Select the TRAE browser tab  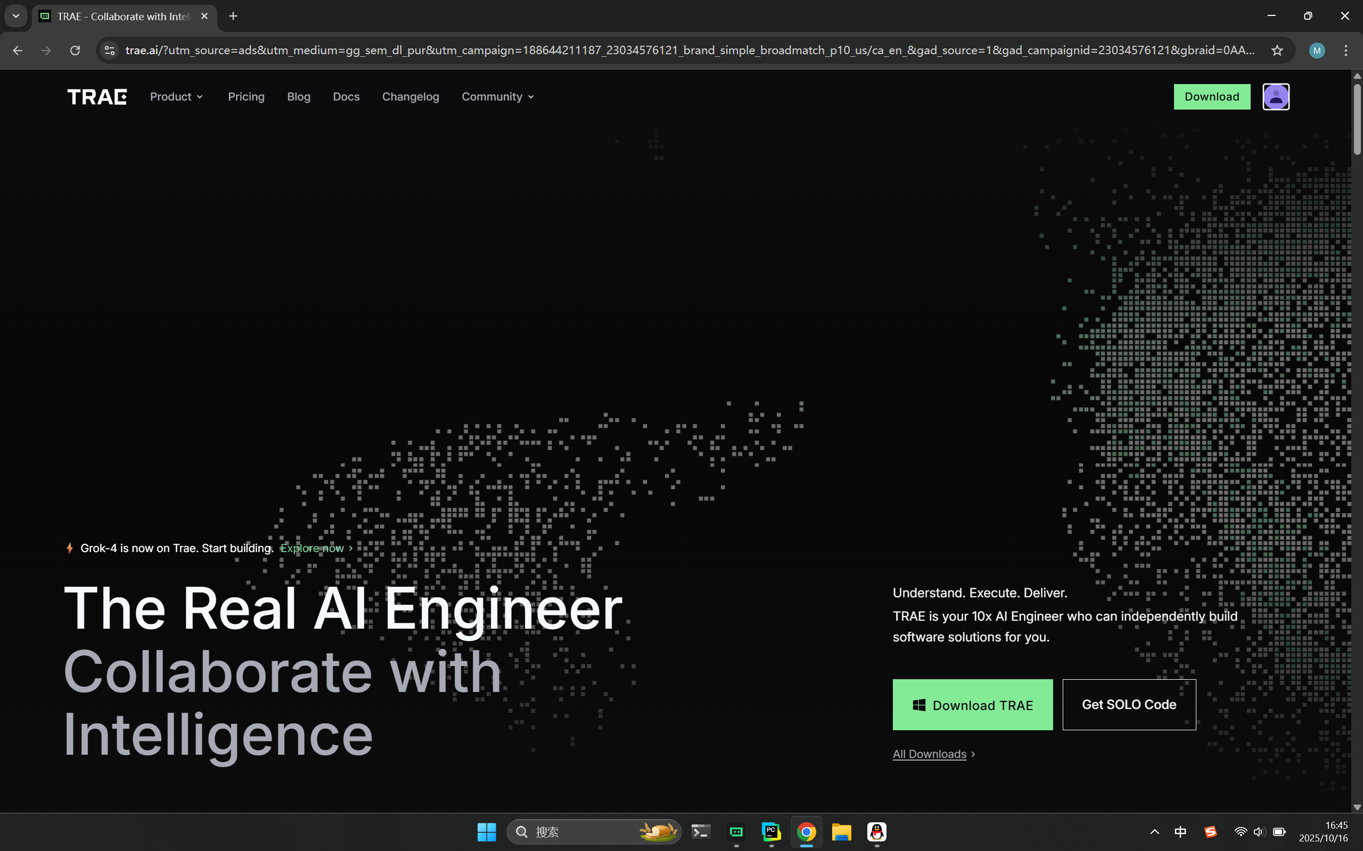point(124,16)
